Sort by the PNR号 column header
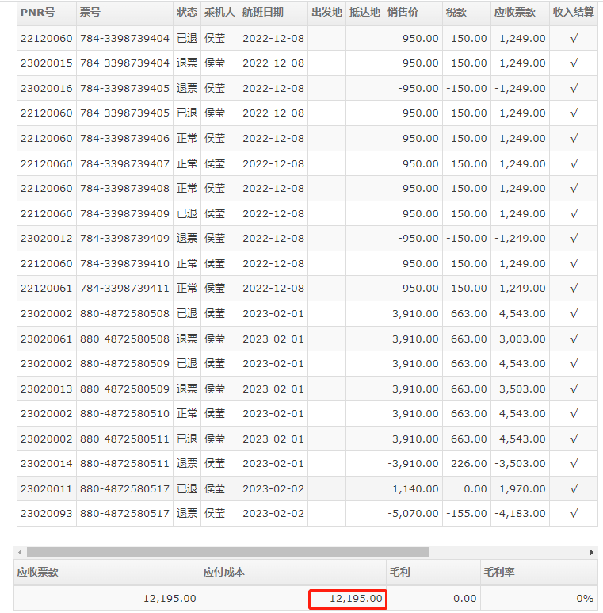 (x=38, y=13)
